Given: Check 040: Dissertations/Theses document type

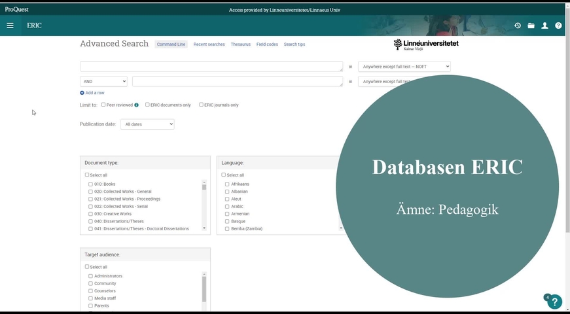Looking at the screenshot, I should tap(90, 221).
